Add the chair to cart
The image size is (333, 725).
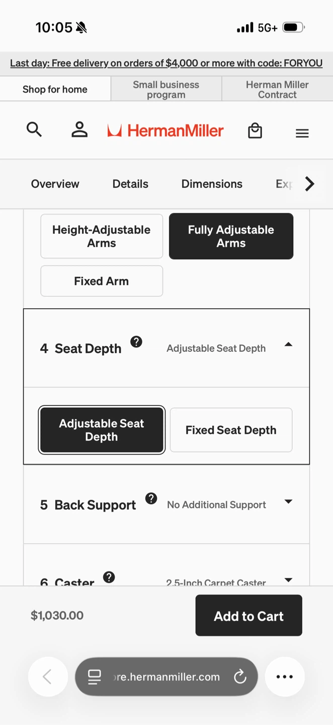coord(249,615)
